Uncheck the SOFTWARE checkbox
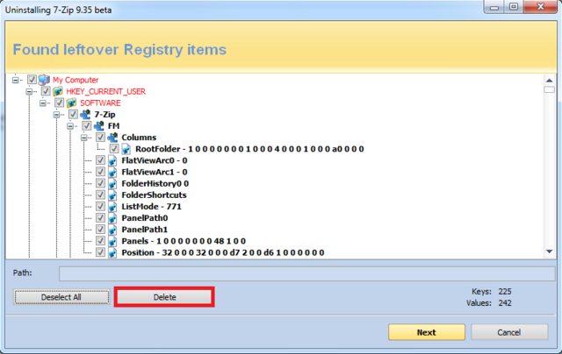 59,103
